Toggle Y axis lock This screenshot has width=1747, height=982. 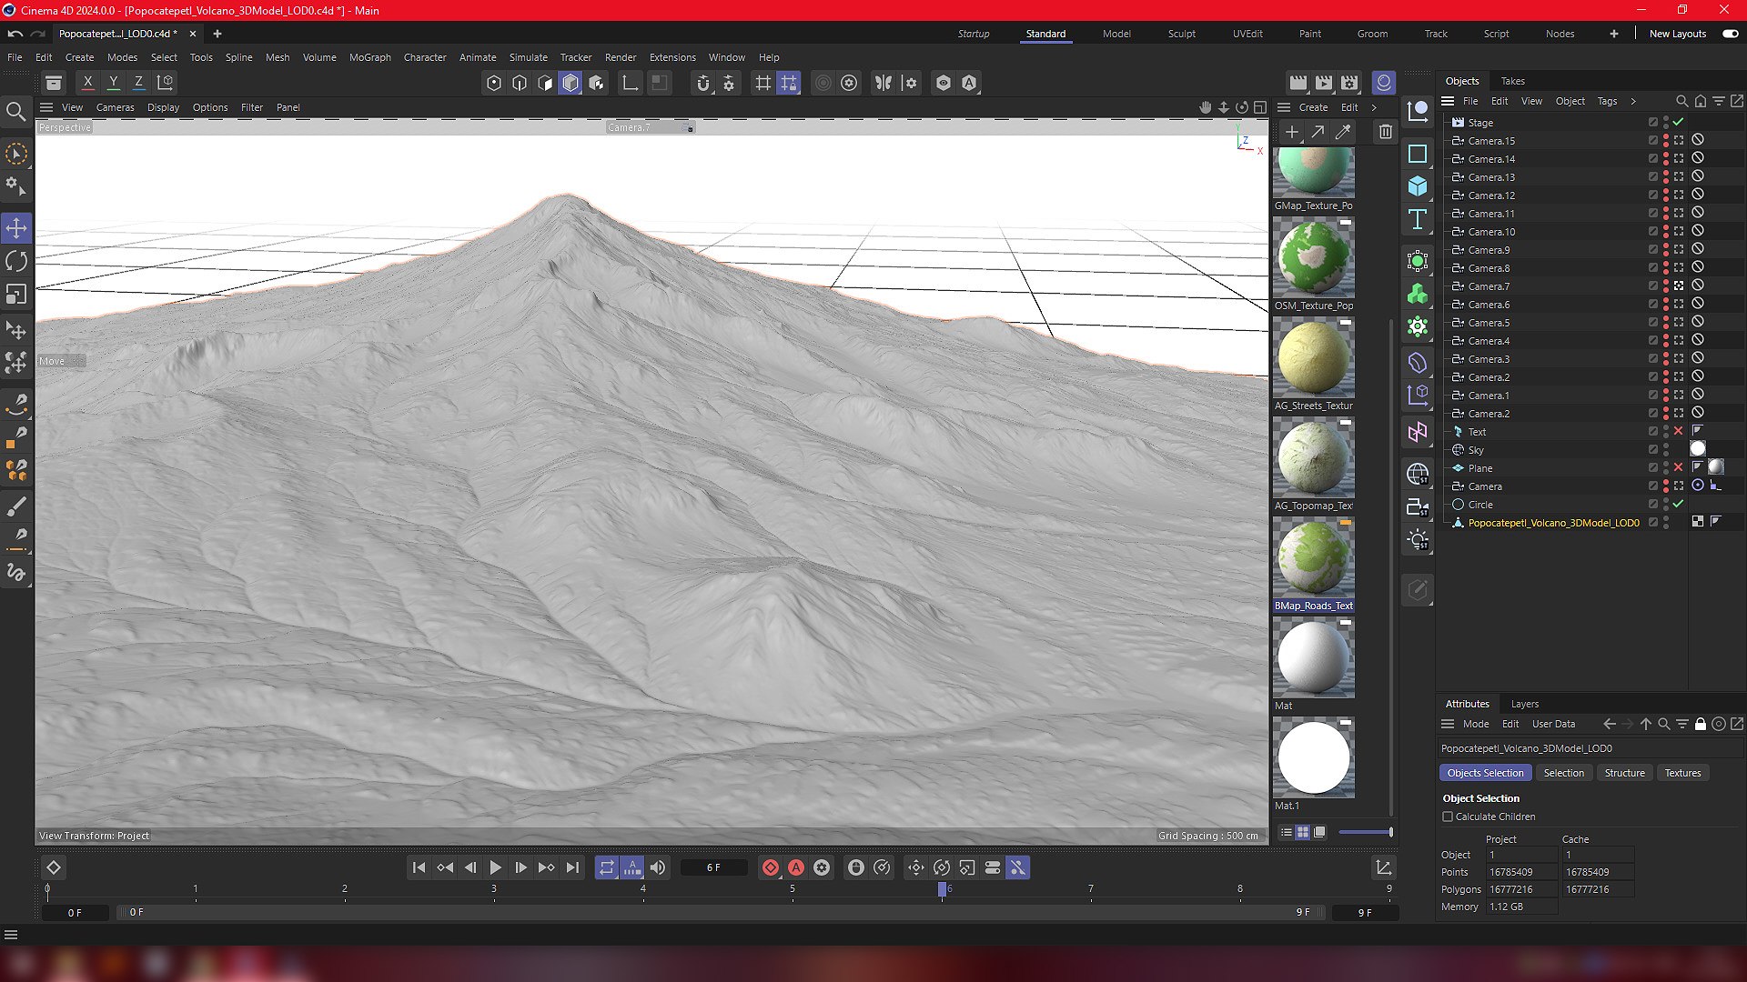pyautogui.click(x=114, y=83)
